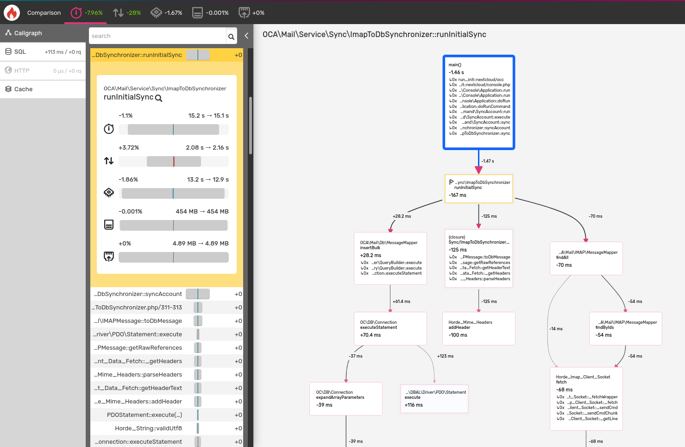Viewport: 685px width, 447px height.
Task: Click the wall-time stopwatch icon in details
Action: [109, 129]
